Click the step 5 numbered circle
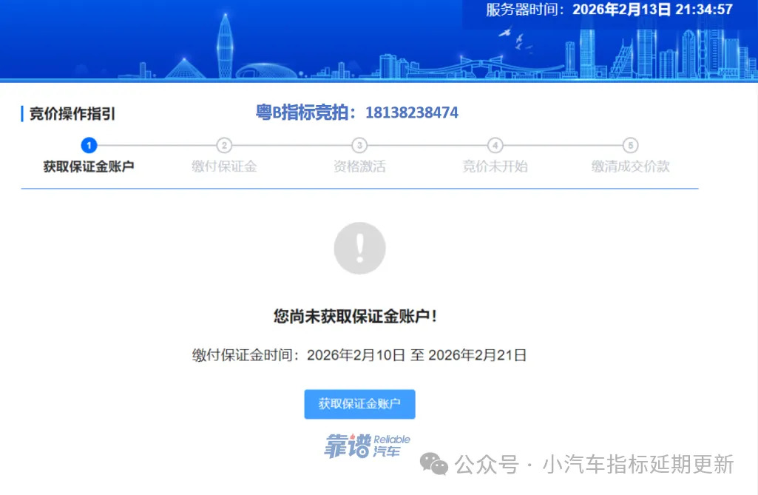Screen dimensions: 758x495 tap(630, 146)
